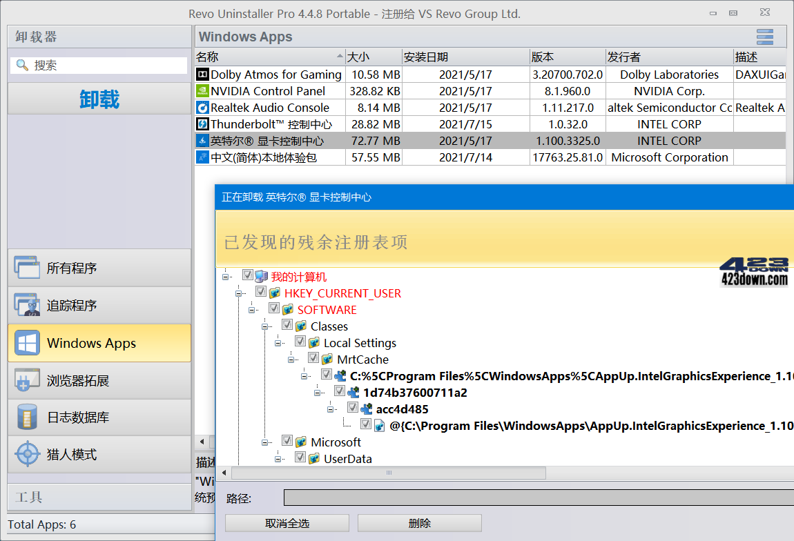Uncheck the MrtCache checkbox
Image resolution: width=794 pixels, height=541 pixels.
point(314,358)
